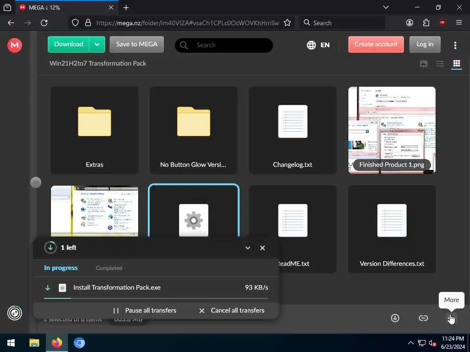Click the uBlock Origin extension icon

(442, 23)
